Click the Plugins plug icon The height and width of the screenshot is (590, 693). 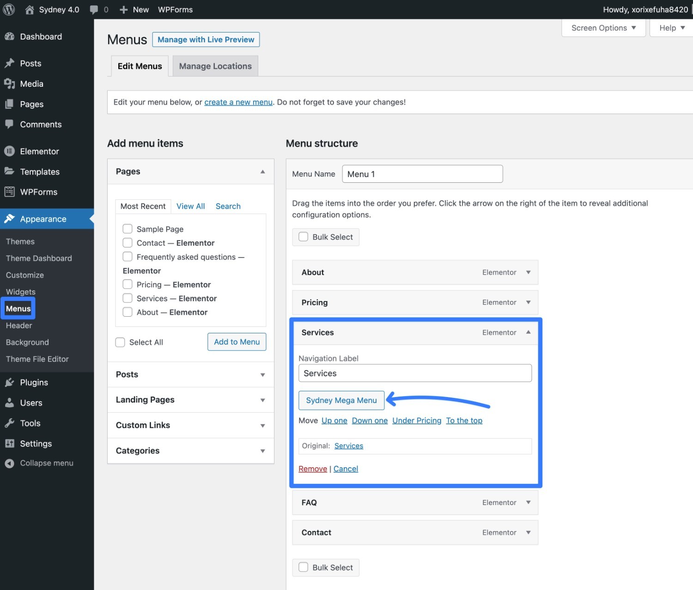(x=9, y=382)
